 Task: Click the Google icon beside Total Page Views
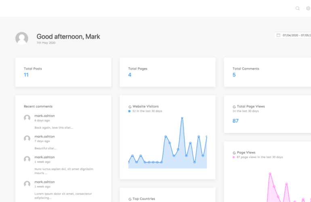[x=234, y=107]
